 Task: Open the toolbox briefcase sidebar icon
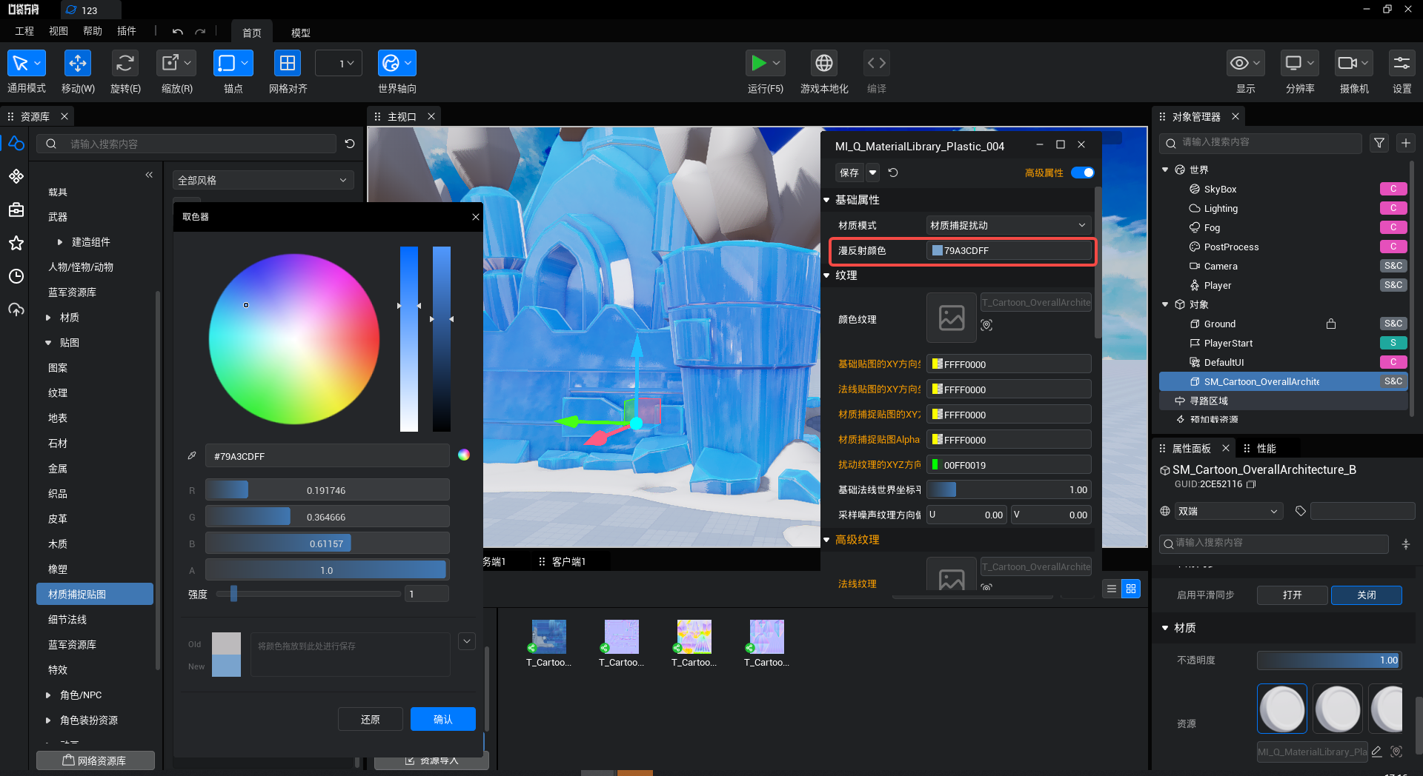coord(16,210)
